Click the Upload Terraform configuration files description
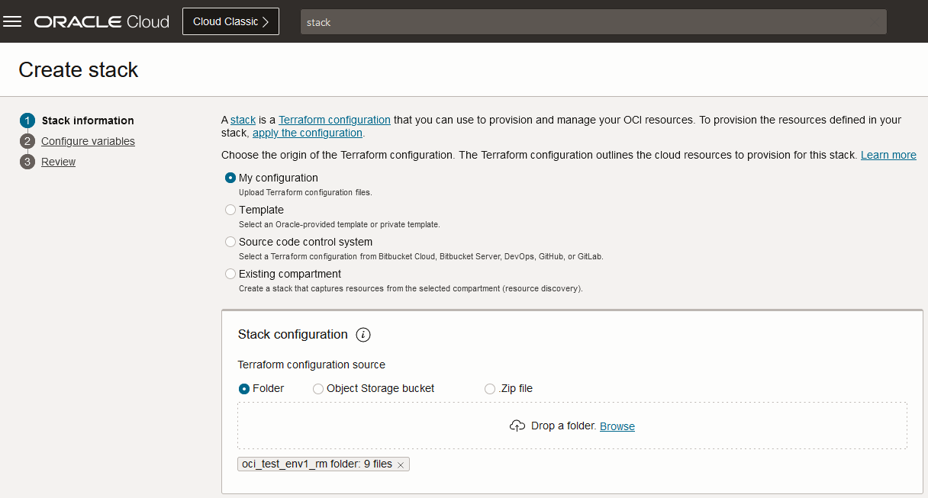 [305, 192]
